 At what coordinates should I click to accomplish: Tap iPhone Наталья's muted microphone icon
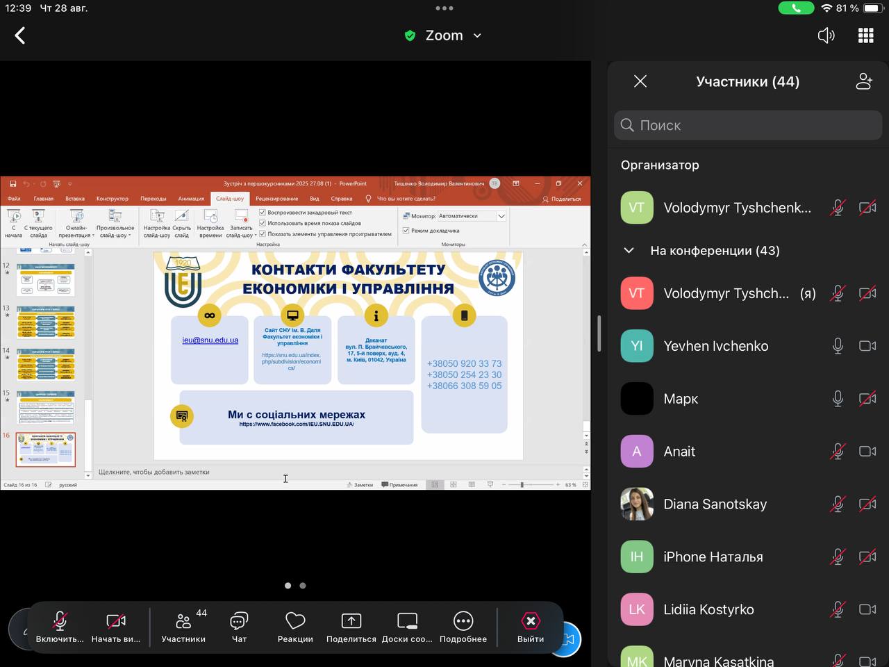pos(838,557)
